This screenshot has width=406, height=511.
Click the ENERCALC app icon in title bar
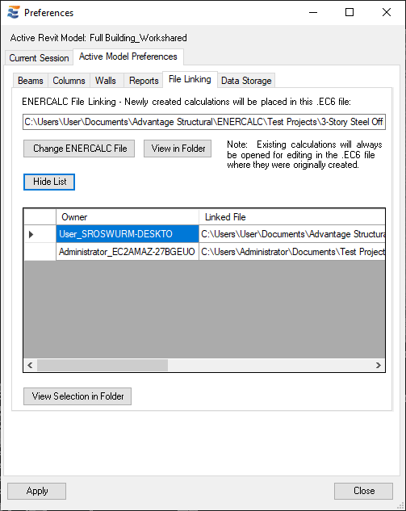(14, 12)
